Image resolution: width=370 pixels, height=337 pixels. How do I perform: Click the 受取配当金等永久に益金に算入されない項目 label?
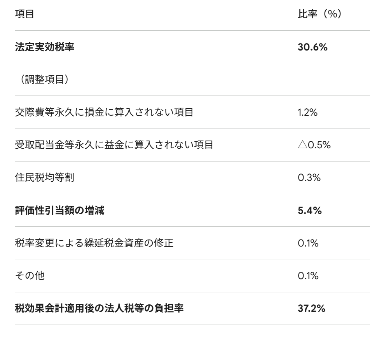coord(114,145)
